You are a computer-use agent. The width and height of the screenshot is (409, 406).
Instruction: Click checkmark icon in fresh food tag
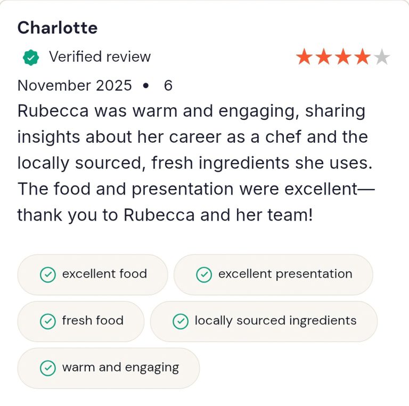pyautogui.click(x=48, y=321)
